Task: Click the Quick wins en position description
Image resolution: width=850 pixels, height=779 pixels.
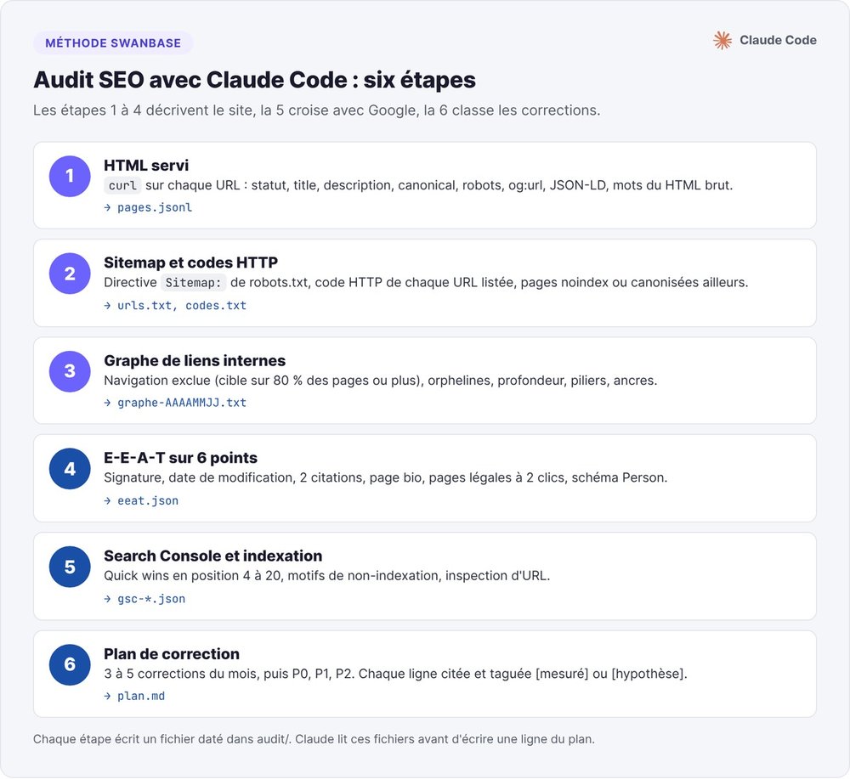Action: click(327, 575)
